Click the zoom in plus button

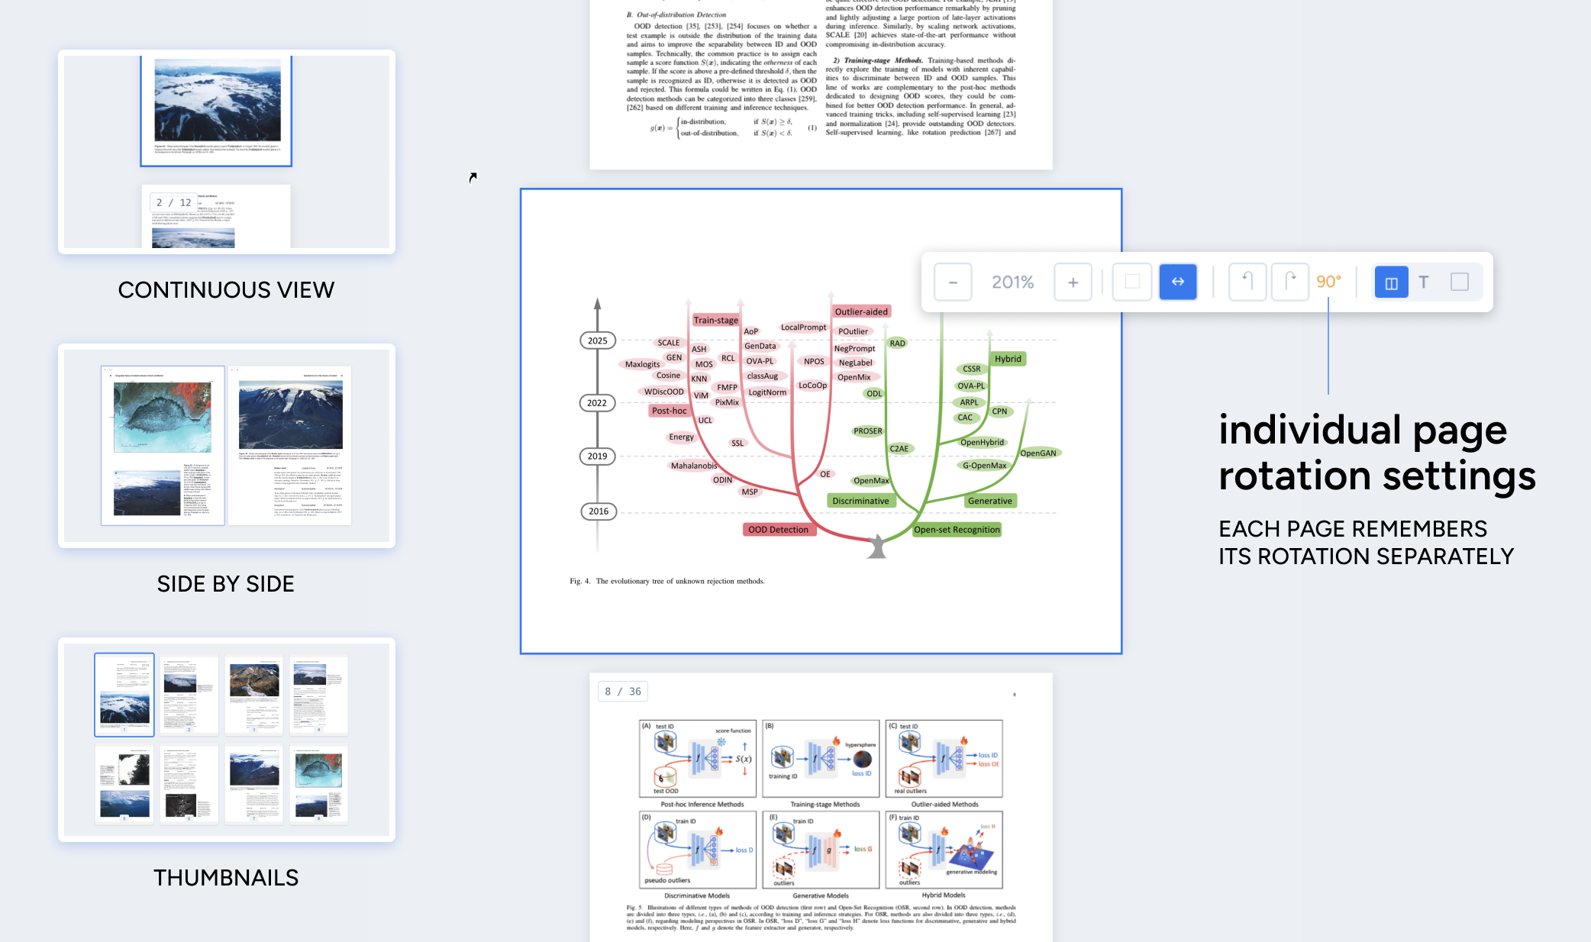(1073, 282)
